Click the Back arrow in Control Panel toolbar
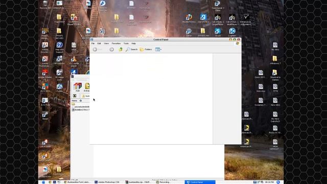The height and width of the screenshot is (184, 327). pos(95,50)
